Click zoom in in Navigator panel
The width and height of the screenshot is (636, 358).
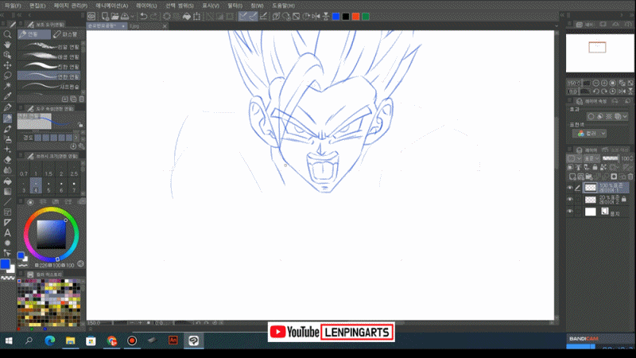[604, 83]
